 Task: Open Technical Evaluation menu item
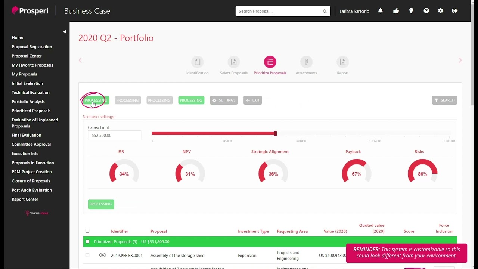[x=31, y=92]
